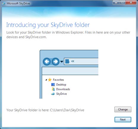The image size is (138, 129).
Task: Select the SkyDrive label in the Favorites list
Action: coord(61,94)
